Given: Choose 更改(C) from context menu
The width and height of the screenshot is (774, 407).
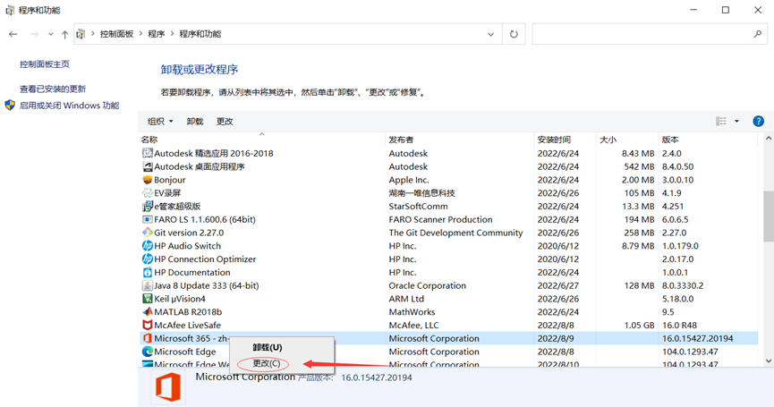Looking at the screenshot, I should click(x=267, y=363).
